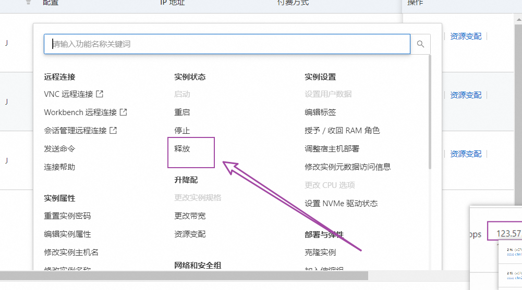Image resolution: width=522 pixels, height=290 pixels.
Task: Click greyed 更改 CPU 选项
Action: [x=330, y=185]
